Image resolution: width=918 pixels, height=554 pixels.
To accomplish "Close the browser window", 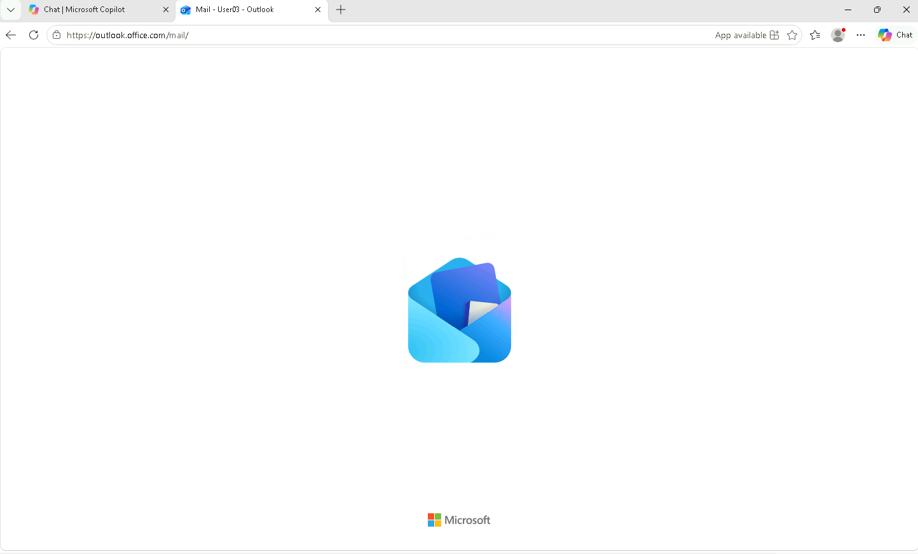I will [907, 10].
